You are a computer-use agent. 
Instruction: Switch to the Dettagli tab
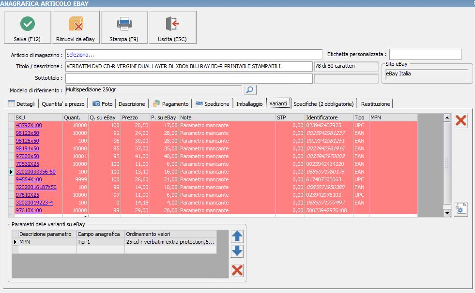(21, 104)
